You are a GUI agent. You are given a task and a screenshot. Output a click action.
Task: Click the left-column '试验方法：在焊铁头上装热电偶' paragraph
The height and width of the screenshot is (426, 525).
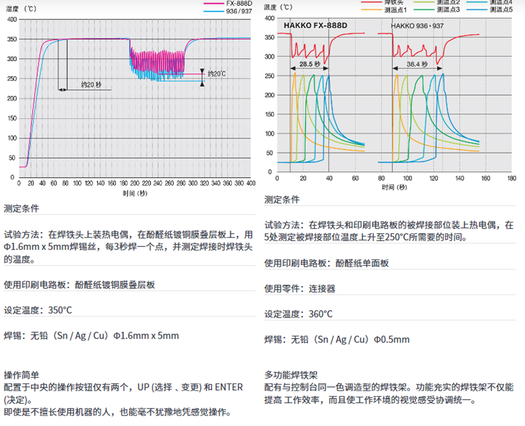point(128,247)
